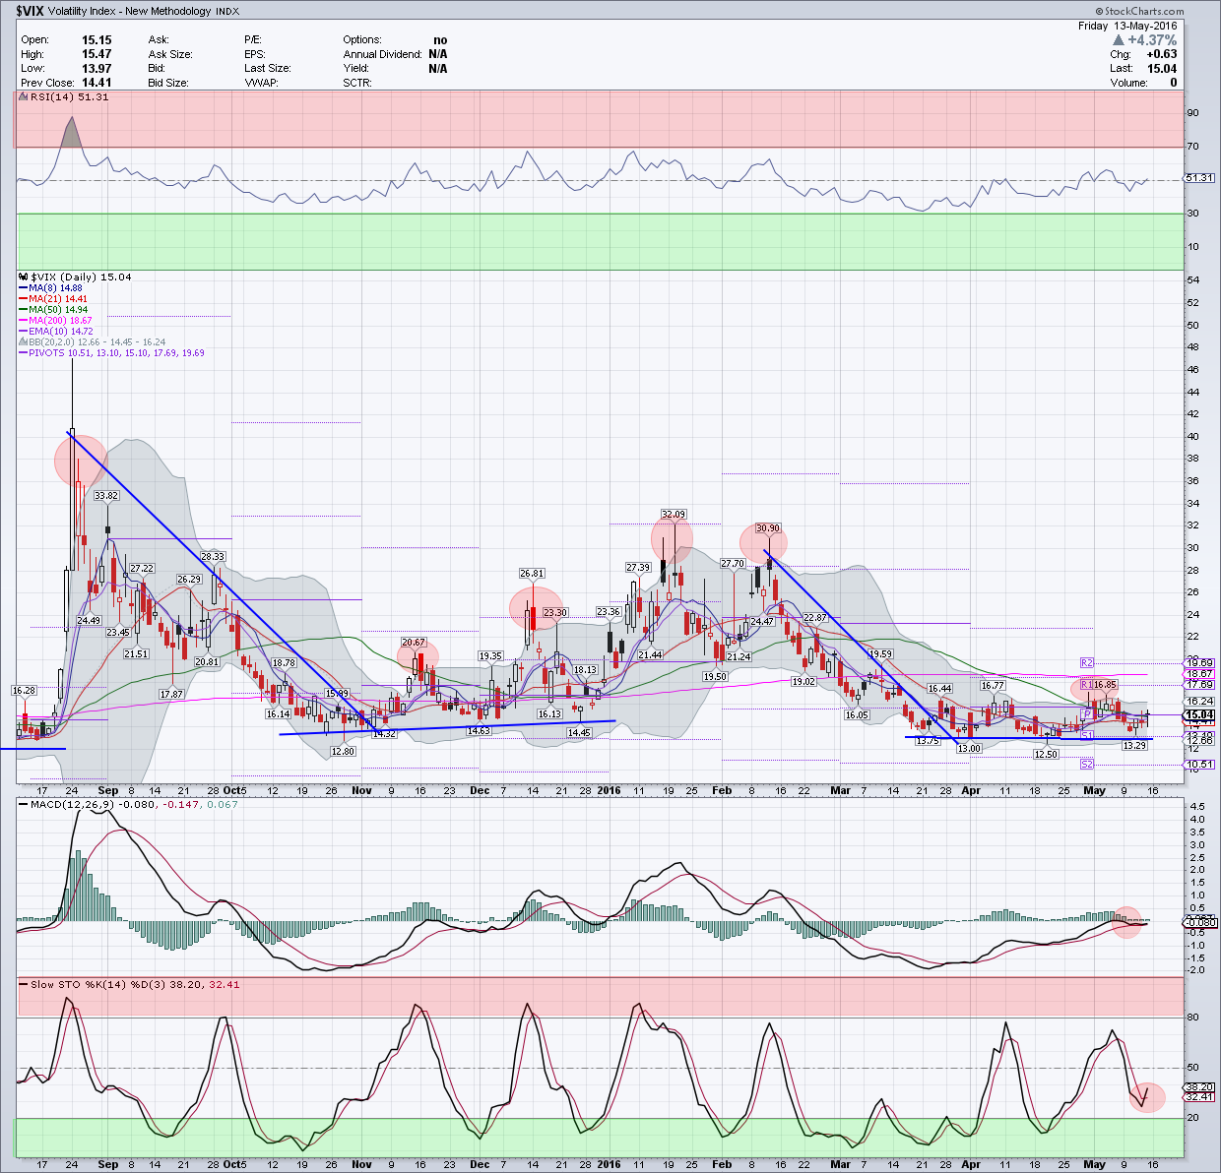Click the 32.09 peak price label
This screenshot has height=1173, width=1221.
tap(674, 514)
